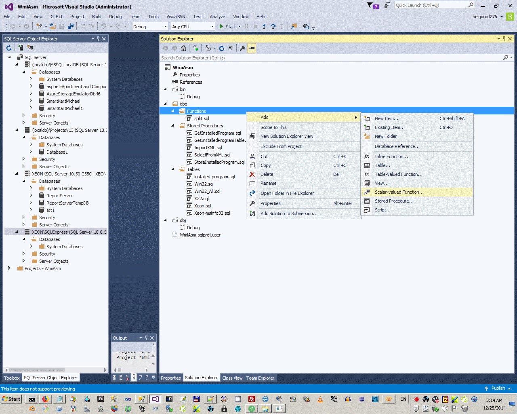Refresh the Solution Explorer
517x414 pixels.
(x=222, y=48)
